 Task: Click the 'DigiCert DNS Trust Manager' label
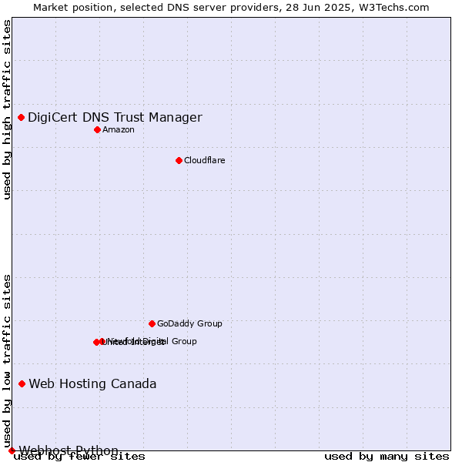(x=115, y=118)
